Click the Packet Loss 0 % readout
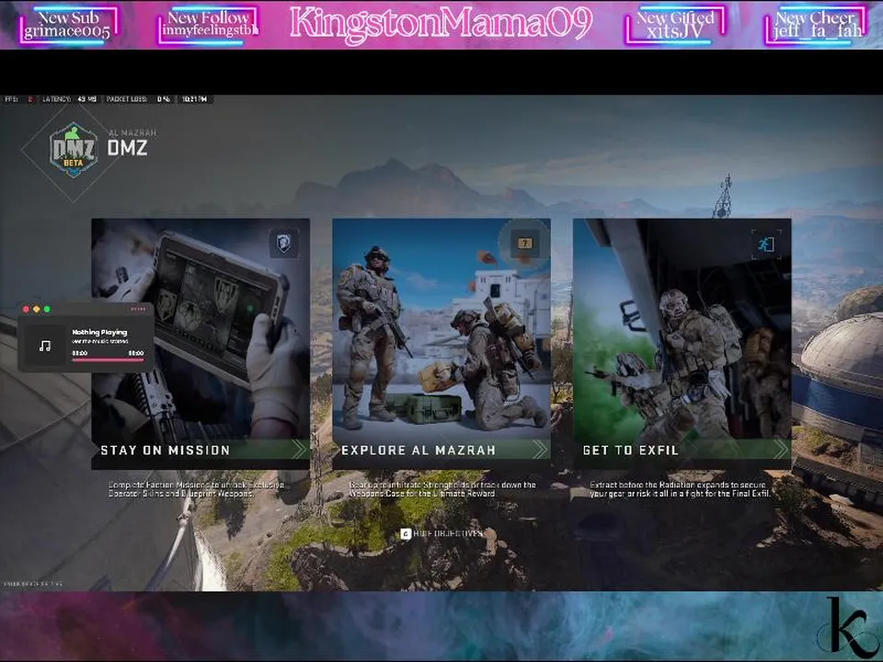The height and width of the screenshot is (662, 883). point(138,99)
